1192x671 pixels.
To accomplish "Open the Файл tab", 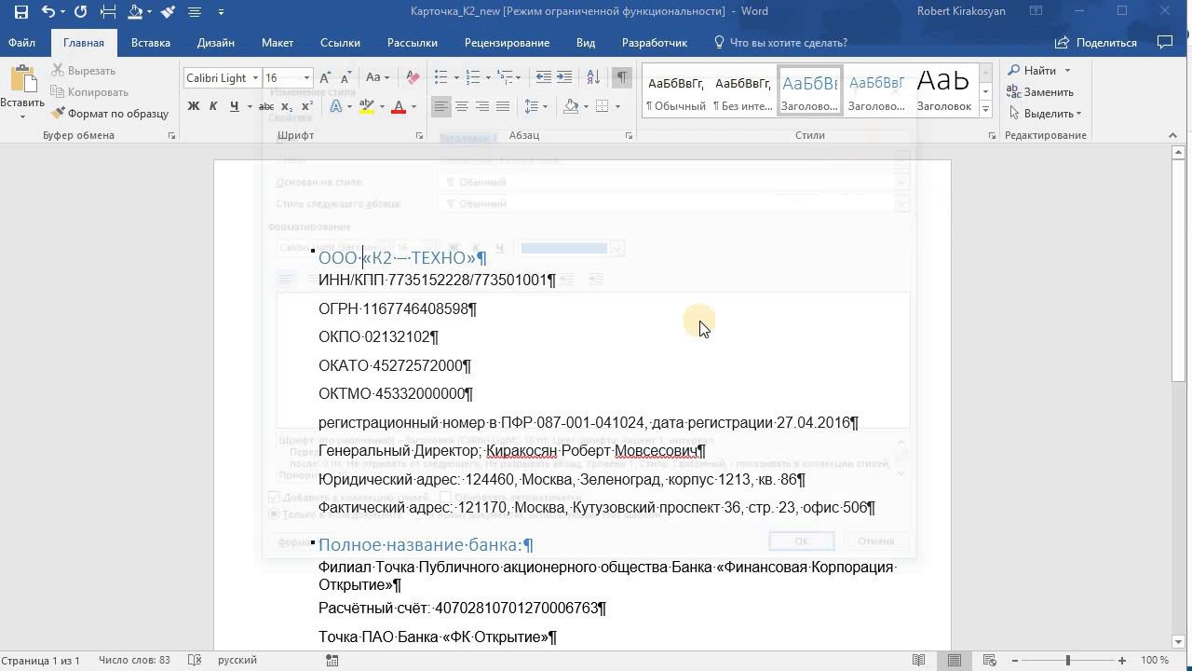I will tap(22, 43).
